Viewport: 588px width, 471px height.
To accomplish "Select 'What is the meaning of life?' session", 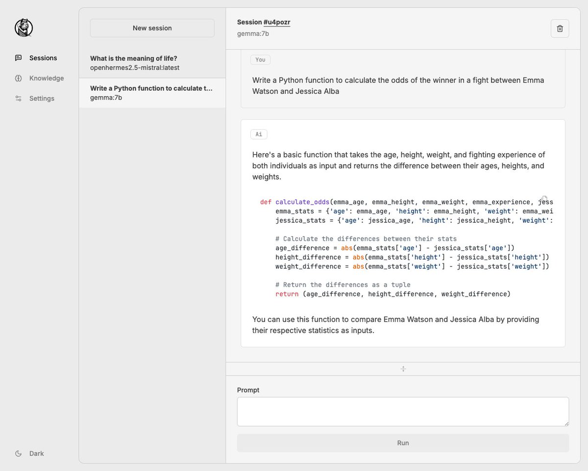I will point(152,63).
